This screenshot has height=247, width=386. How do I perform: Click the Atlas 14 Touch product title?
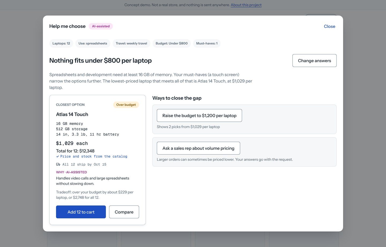72,114
